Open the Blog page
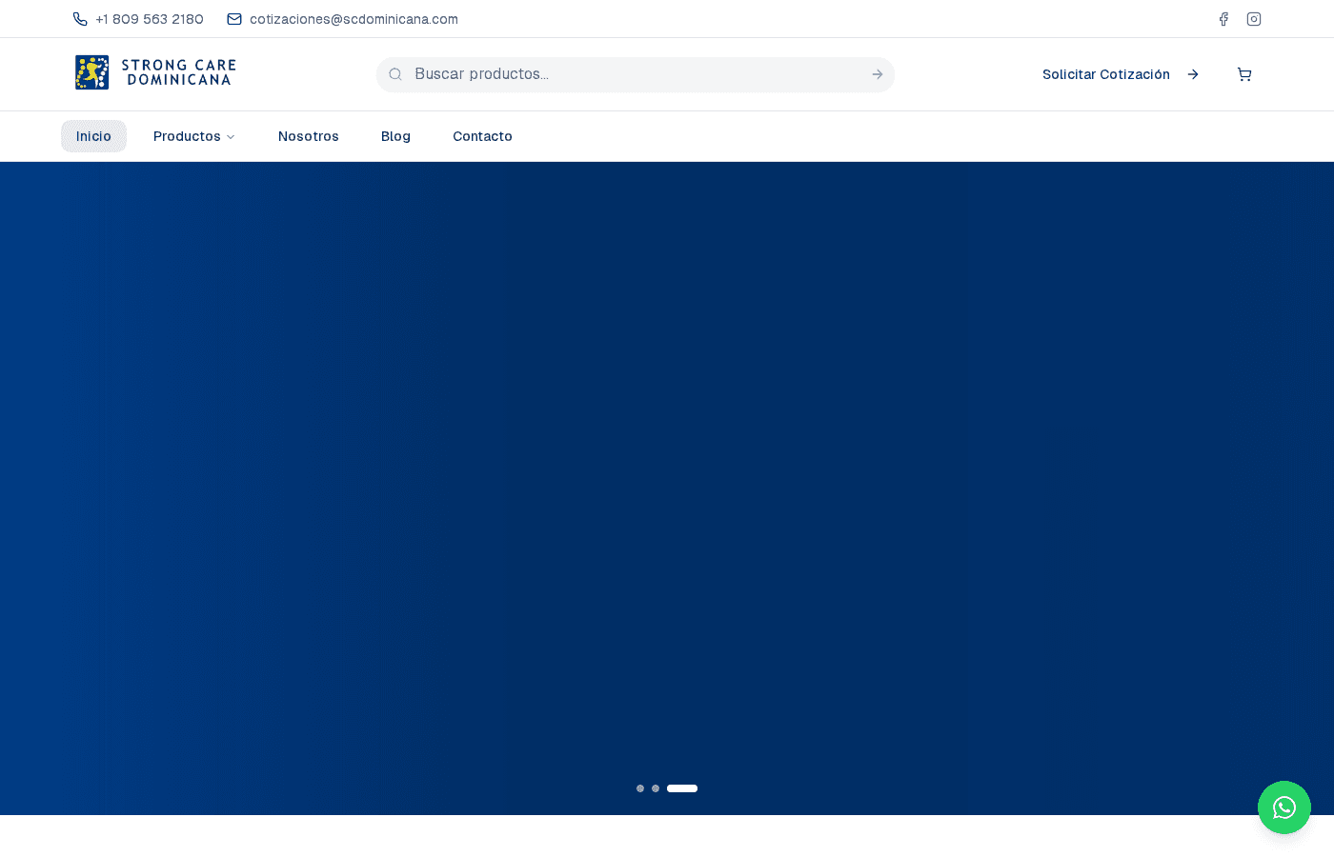This screenshot has width=1334, height=857. coord(395,136)
